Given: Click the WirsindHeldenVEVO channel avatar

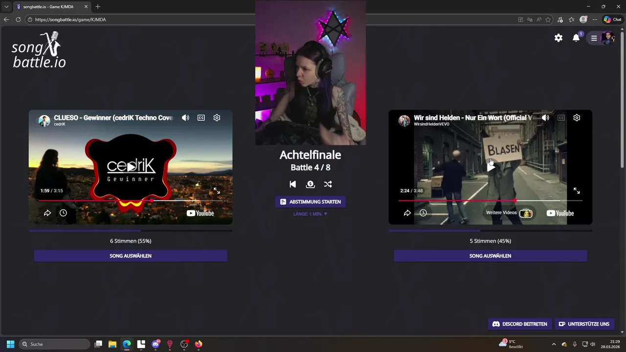Looking at the screenshot, I should [404, 121].
